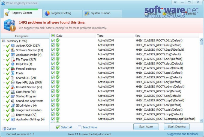The height and width of the screenshot is (137, 204).
Task: Click the Summary list icon
Action: (x=4, y=41)
